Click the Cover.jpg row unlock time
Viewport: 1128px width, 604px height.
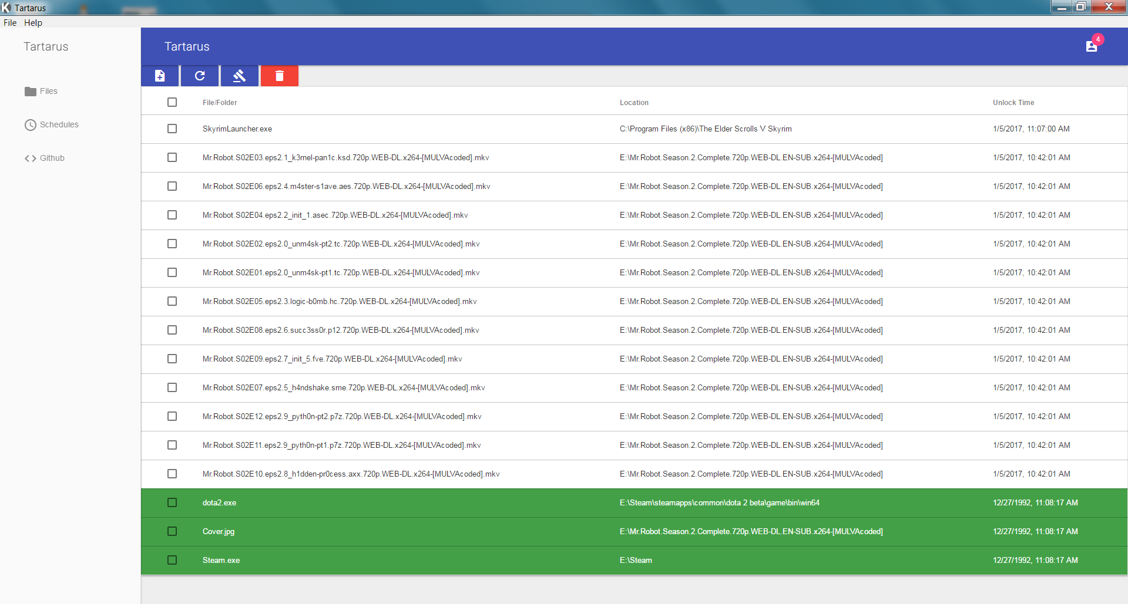pyautogui.click(x=1035, y=531)
